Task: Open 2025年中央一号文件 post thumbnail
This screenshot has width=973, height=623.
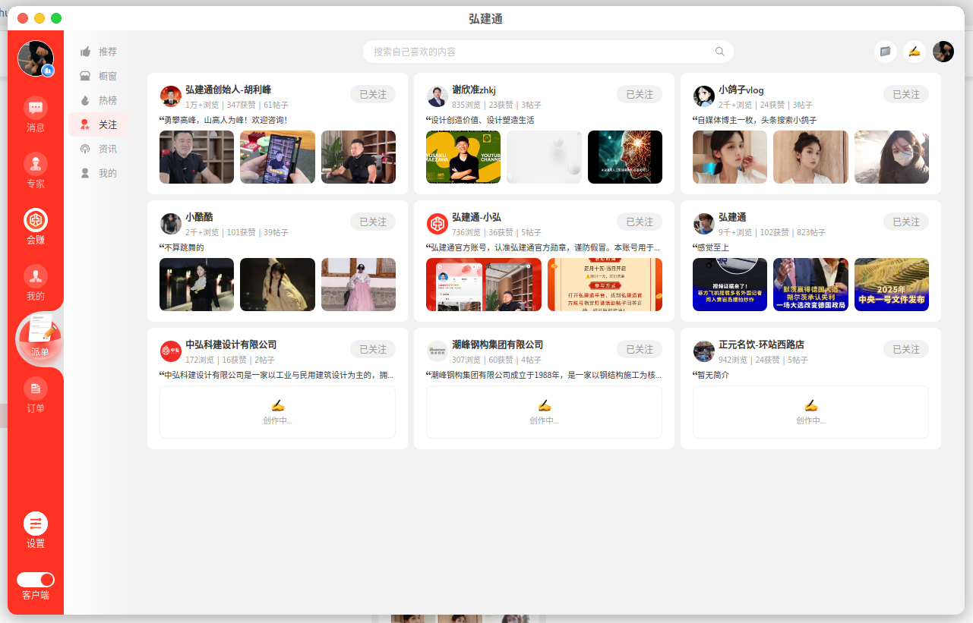Action: tap(891, 285)
